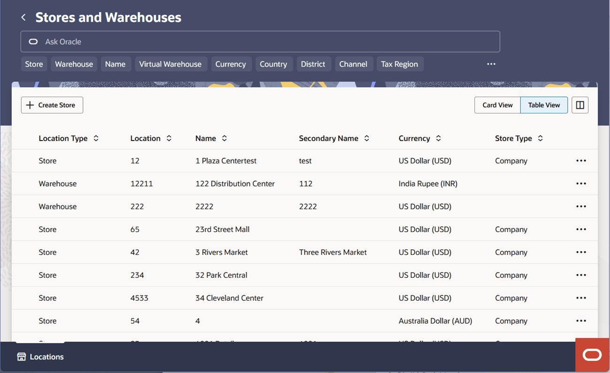Viewport: 610px width, 373px height.
Task: Click the red Oracle logo at bottom right
Action: click(x=592, y=355)
